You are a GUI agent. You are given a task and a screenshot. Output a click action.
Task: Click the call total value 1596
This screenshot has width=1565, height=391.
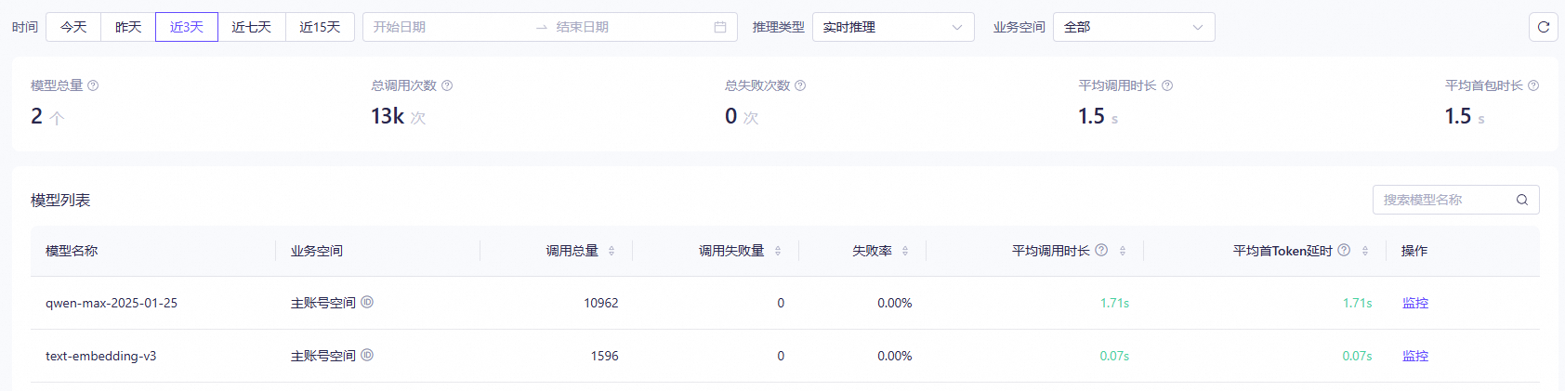coord(605,356)
